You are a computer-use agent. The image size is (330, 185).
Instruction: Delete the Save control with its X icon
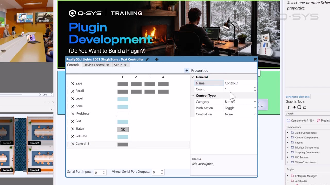pos(73,84)
